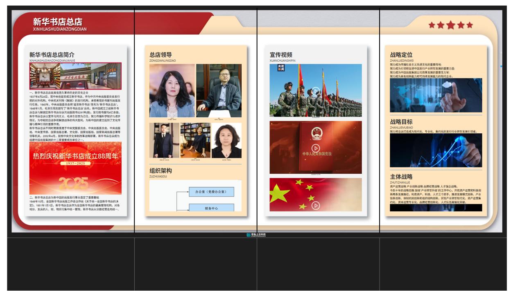The height and width of the screenshot is (296, 511).
Task: Click the 央视新闻 badge on the parade video
Action: [x=281, y=67]
